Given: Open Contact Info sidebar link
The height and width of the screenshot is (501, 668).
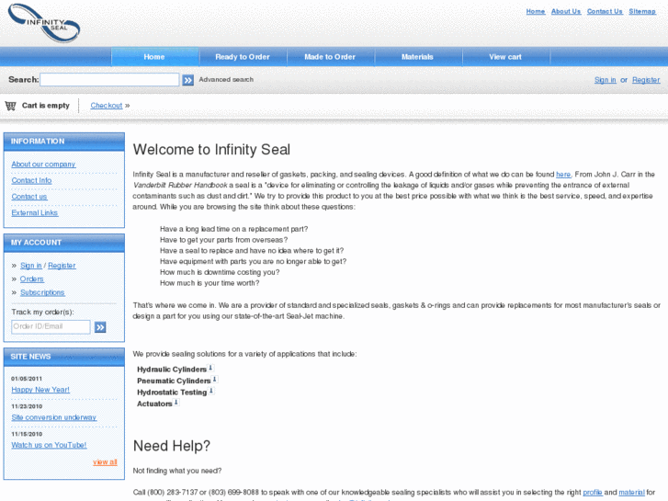Looking at the screenshot, I should tap(31, 180).
